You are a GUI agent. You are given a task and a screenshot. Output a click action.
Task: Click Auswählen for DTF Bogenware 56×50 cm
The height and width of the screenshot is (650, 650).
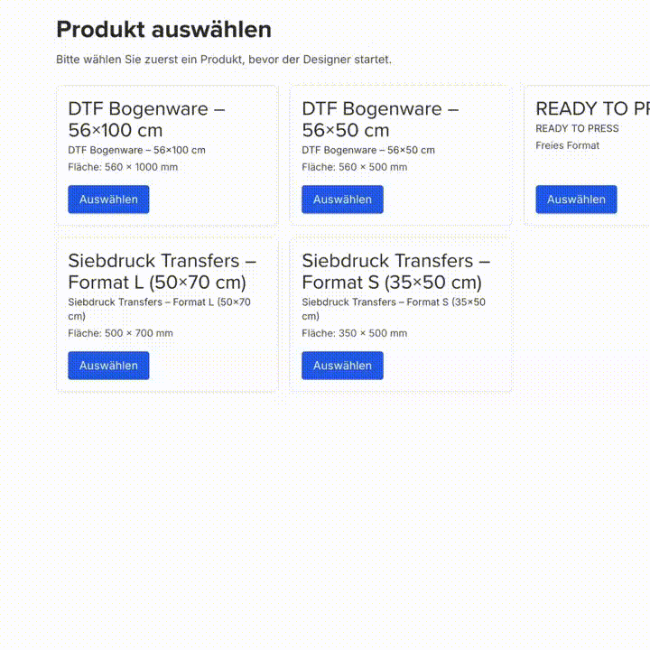(x=342, y=200)
